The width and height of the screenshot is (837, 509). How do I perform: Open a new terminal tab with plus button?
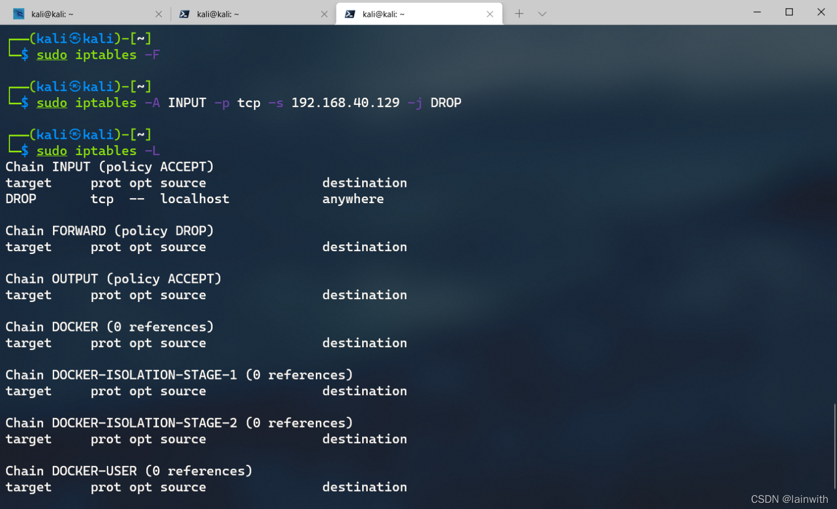[519, 13]
